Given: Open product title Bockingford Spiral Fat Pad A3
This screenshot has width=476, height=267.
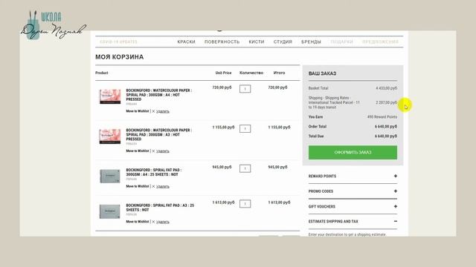Looking at the screenshot, I should (160, 208).
